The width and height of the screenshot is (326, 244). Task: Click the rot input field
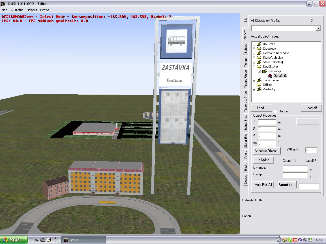tap(267, 143)
